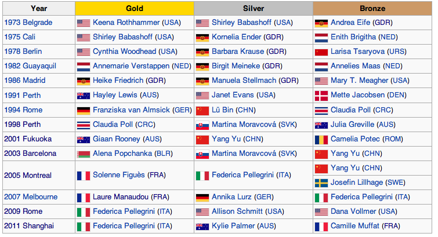
Task: Click the Italian flag beside silver Federica Pellegrini 2005
Action: coord(202,175)
